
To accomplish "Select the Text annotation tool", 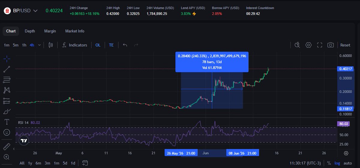I will click(7, 122).
